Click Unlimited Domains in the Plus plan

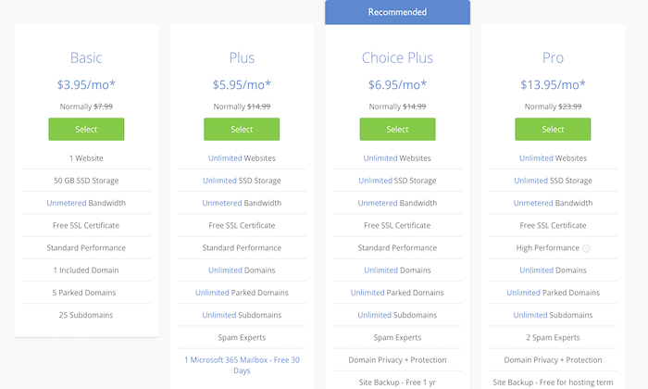[242, 270]
